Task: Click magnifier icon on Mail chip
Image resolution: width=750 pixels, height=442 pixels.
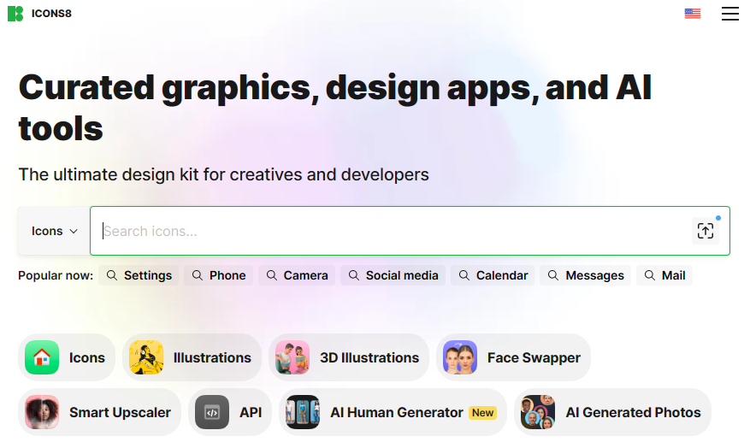Action: (650, 275)
